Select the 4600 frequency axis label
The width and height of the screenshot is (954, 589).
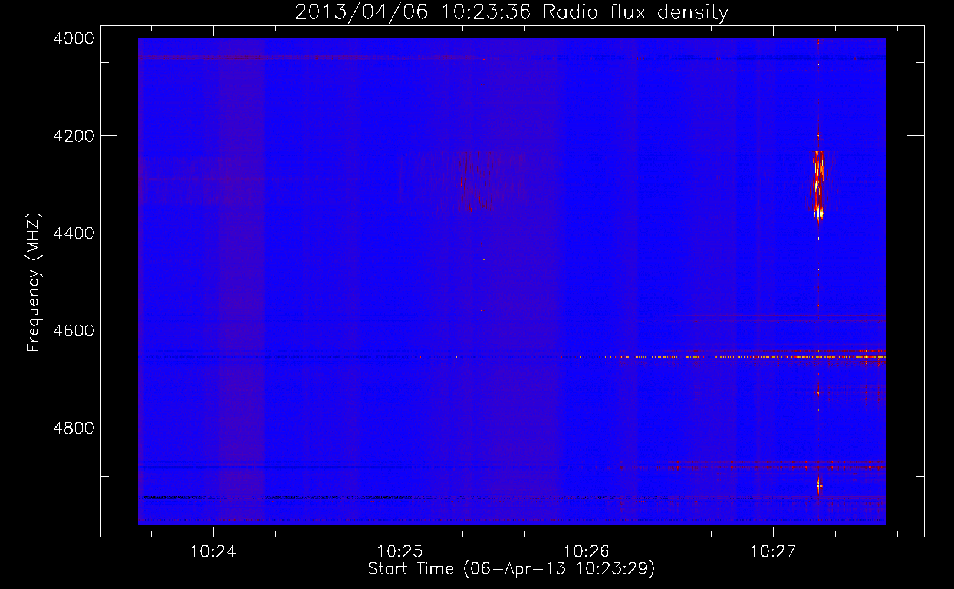pyautogui.click(x=74, y=330)
